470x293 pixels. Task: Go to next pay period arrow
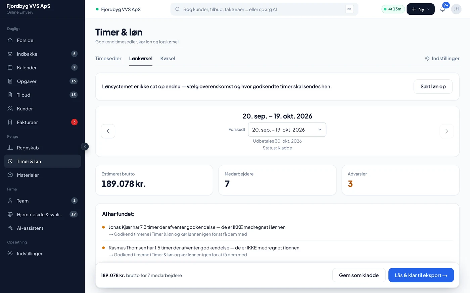pos(446,131)
